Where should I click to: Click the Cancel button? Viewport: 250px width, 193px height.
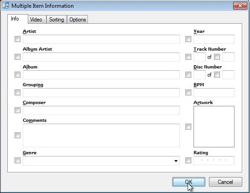(x=225, y=182)
